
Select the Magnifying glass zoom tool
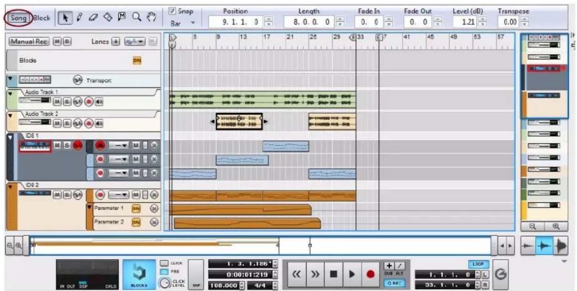pyautogui.click(x=137, y=17)
